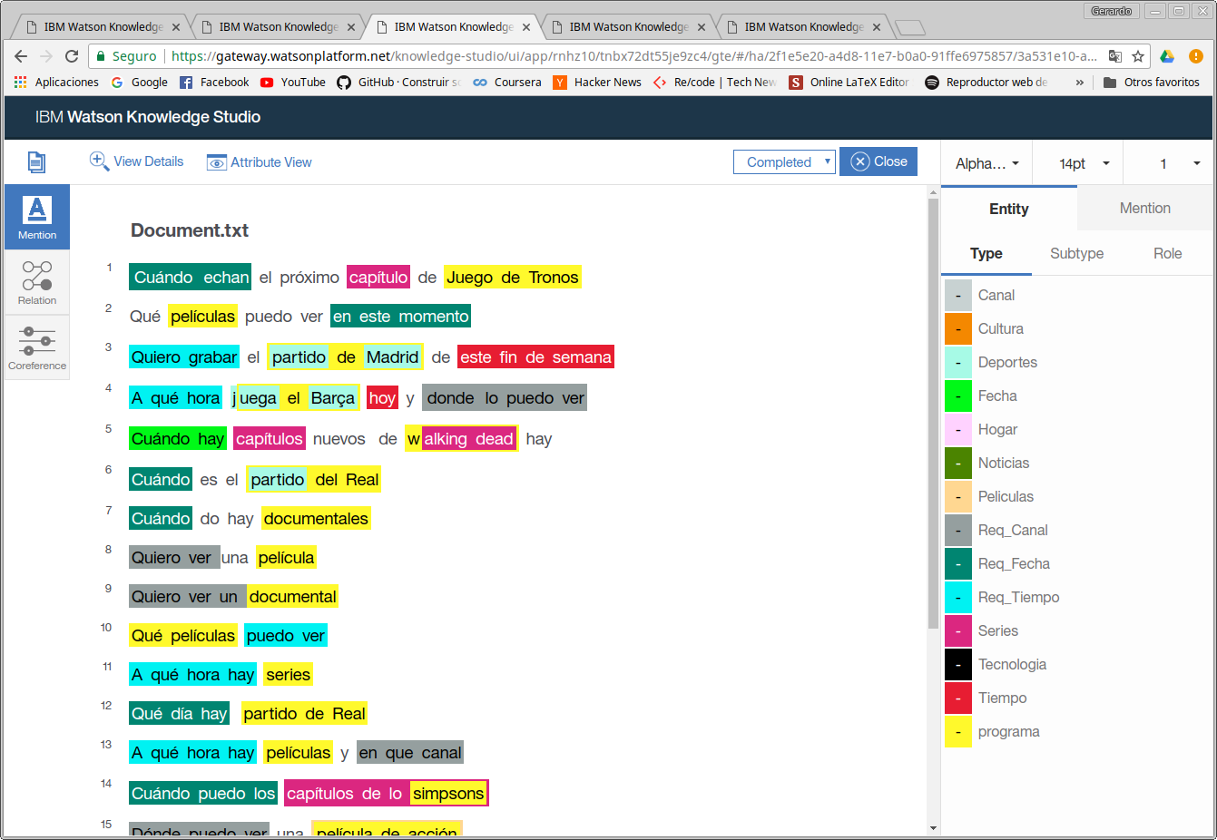
Task: Click the Attribute View link
Action: pyautogui.click(x=271, y=162)
